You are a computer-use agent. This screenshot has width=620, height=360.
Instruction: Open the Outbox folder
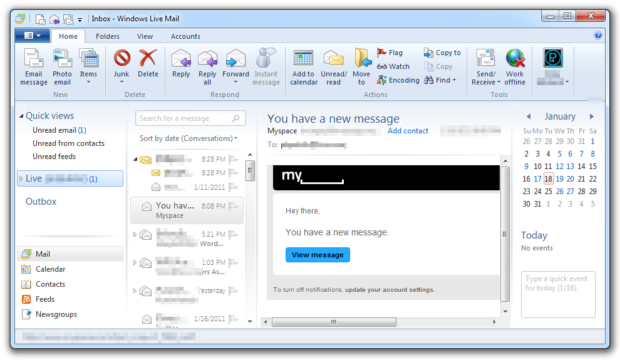pos(41,202)
